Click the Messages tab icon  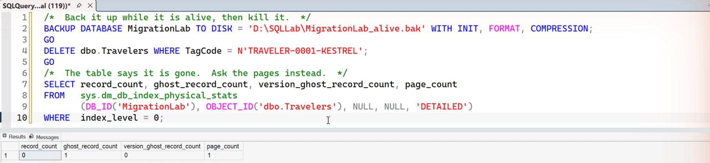pos(31,136)
